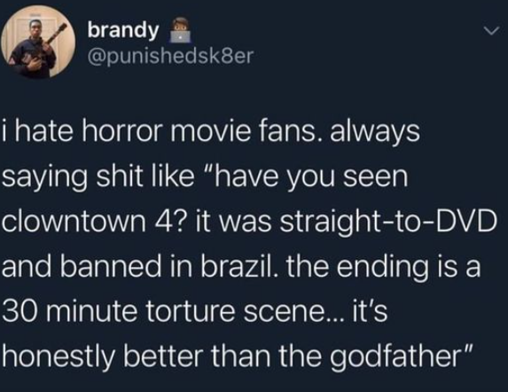Open the @punishedsk8er handle link
Viewport: 508px width, 392px height.
[x=169, y=56]
